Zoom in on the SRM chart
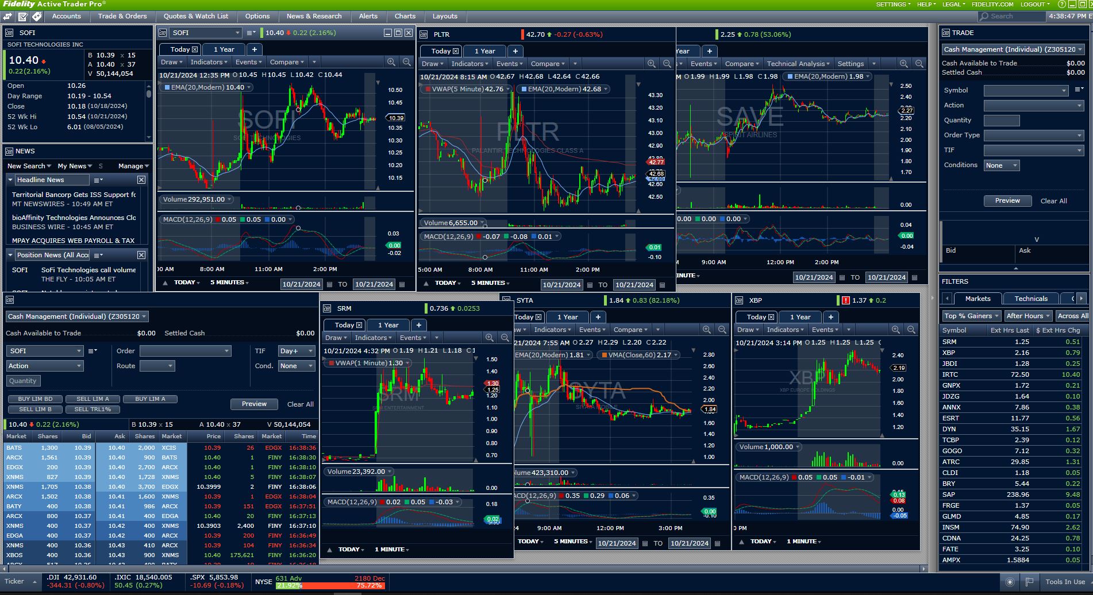Viewport: 1093px width, 595px height. [x=490, y=338]
